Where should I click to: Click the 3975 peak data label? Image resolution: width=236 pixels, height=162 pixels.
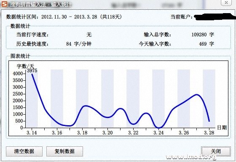click(x=32, y=71)
